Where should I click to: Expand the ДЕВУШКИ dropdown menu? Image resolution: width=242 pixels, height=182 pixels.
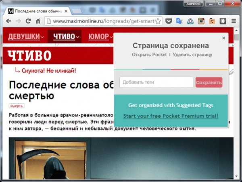(x=26, y=37)
